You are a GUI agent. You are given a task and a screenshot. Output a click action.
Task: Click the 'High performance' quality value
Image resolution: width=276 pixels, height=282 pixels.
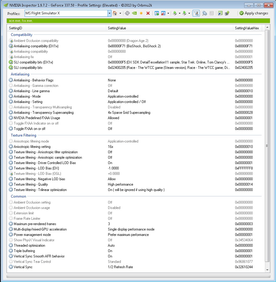[120, 184]
